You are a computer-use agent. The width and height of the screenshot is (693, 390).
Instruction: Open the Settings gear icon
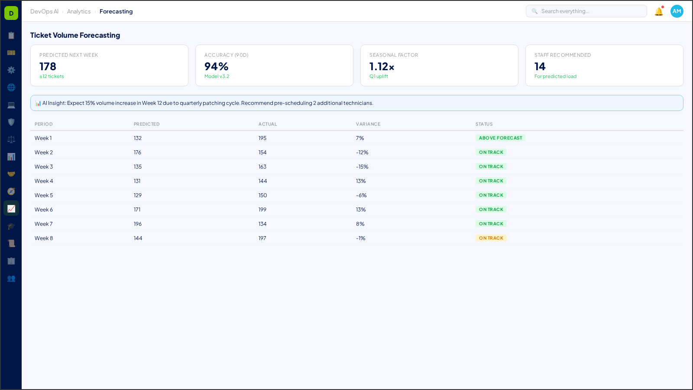(x=11, y=70)
